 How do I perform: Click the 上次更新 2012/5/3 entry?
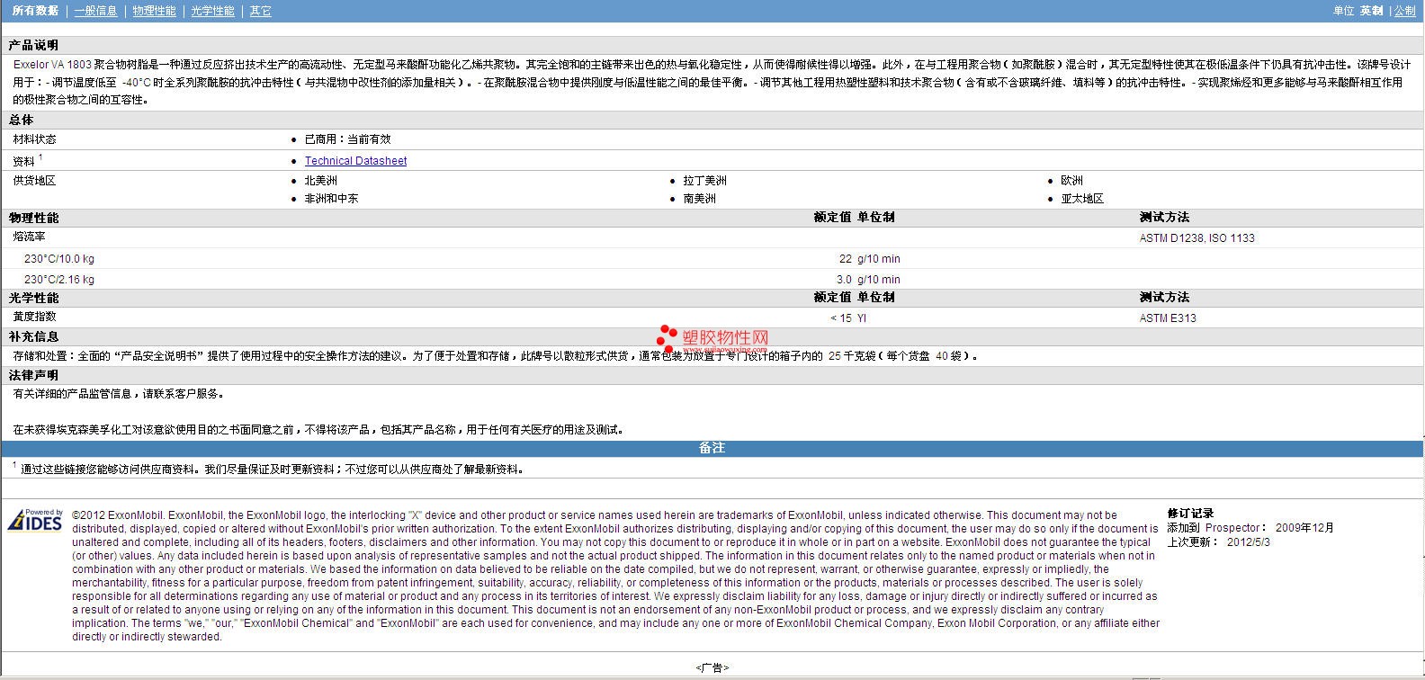click(x=1218, y=542)
